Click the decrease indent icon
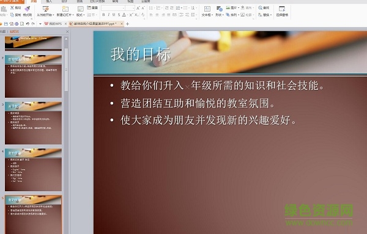Screen dimensions: 367x234 click(167, 8)
